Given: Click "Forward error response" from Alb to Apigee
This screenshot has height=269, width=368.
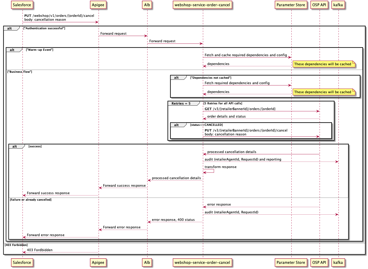Looking at the screenshot, I should point(122,227).
